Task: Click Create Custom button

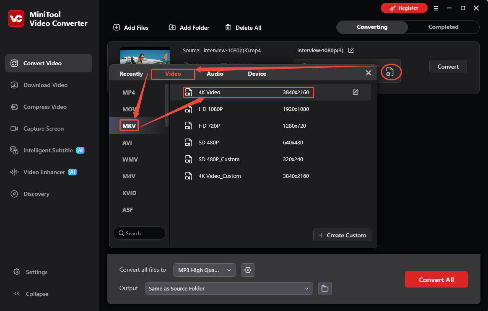Action: click(x=342, y=235)
